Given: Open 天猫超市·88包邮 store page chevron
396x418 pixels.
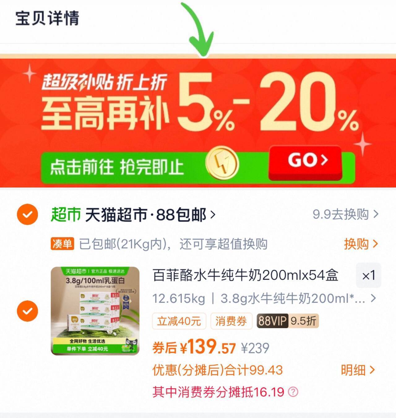Looking at the screenshot, I should coord(213,214).
